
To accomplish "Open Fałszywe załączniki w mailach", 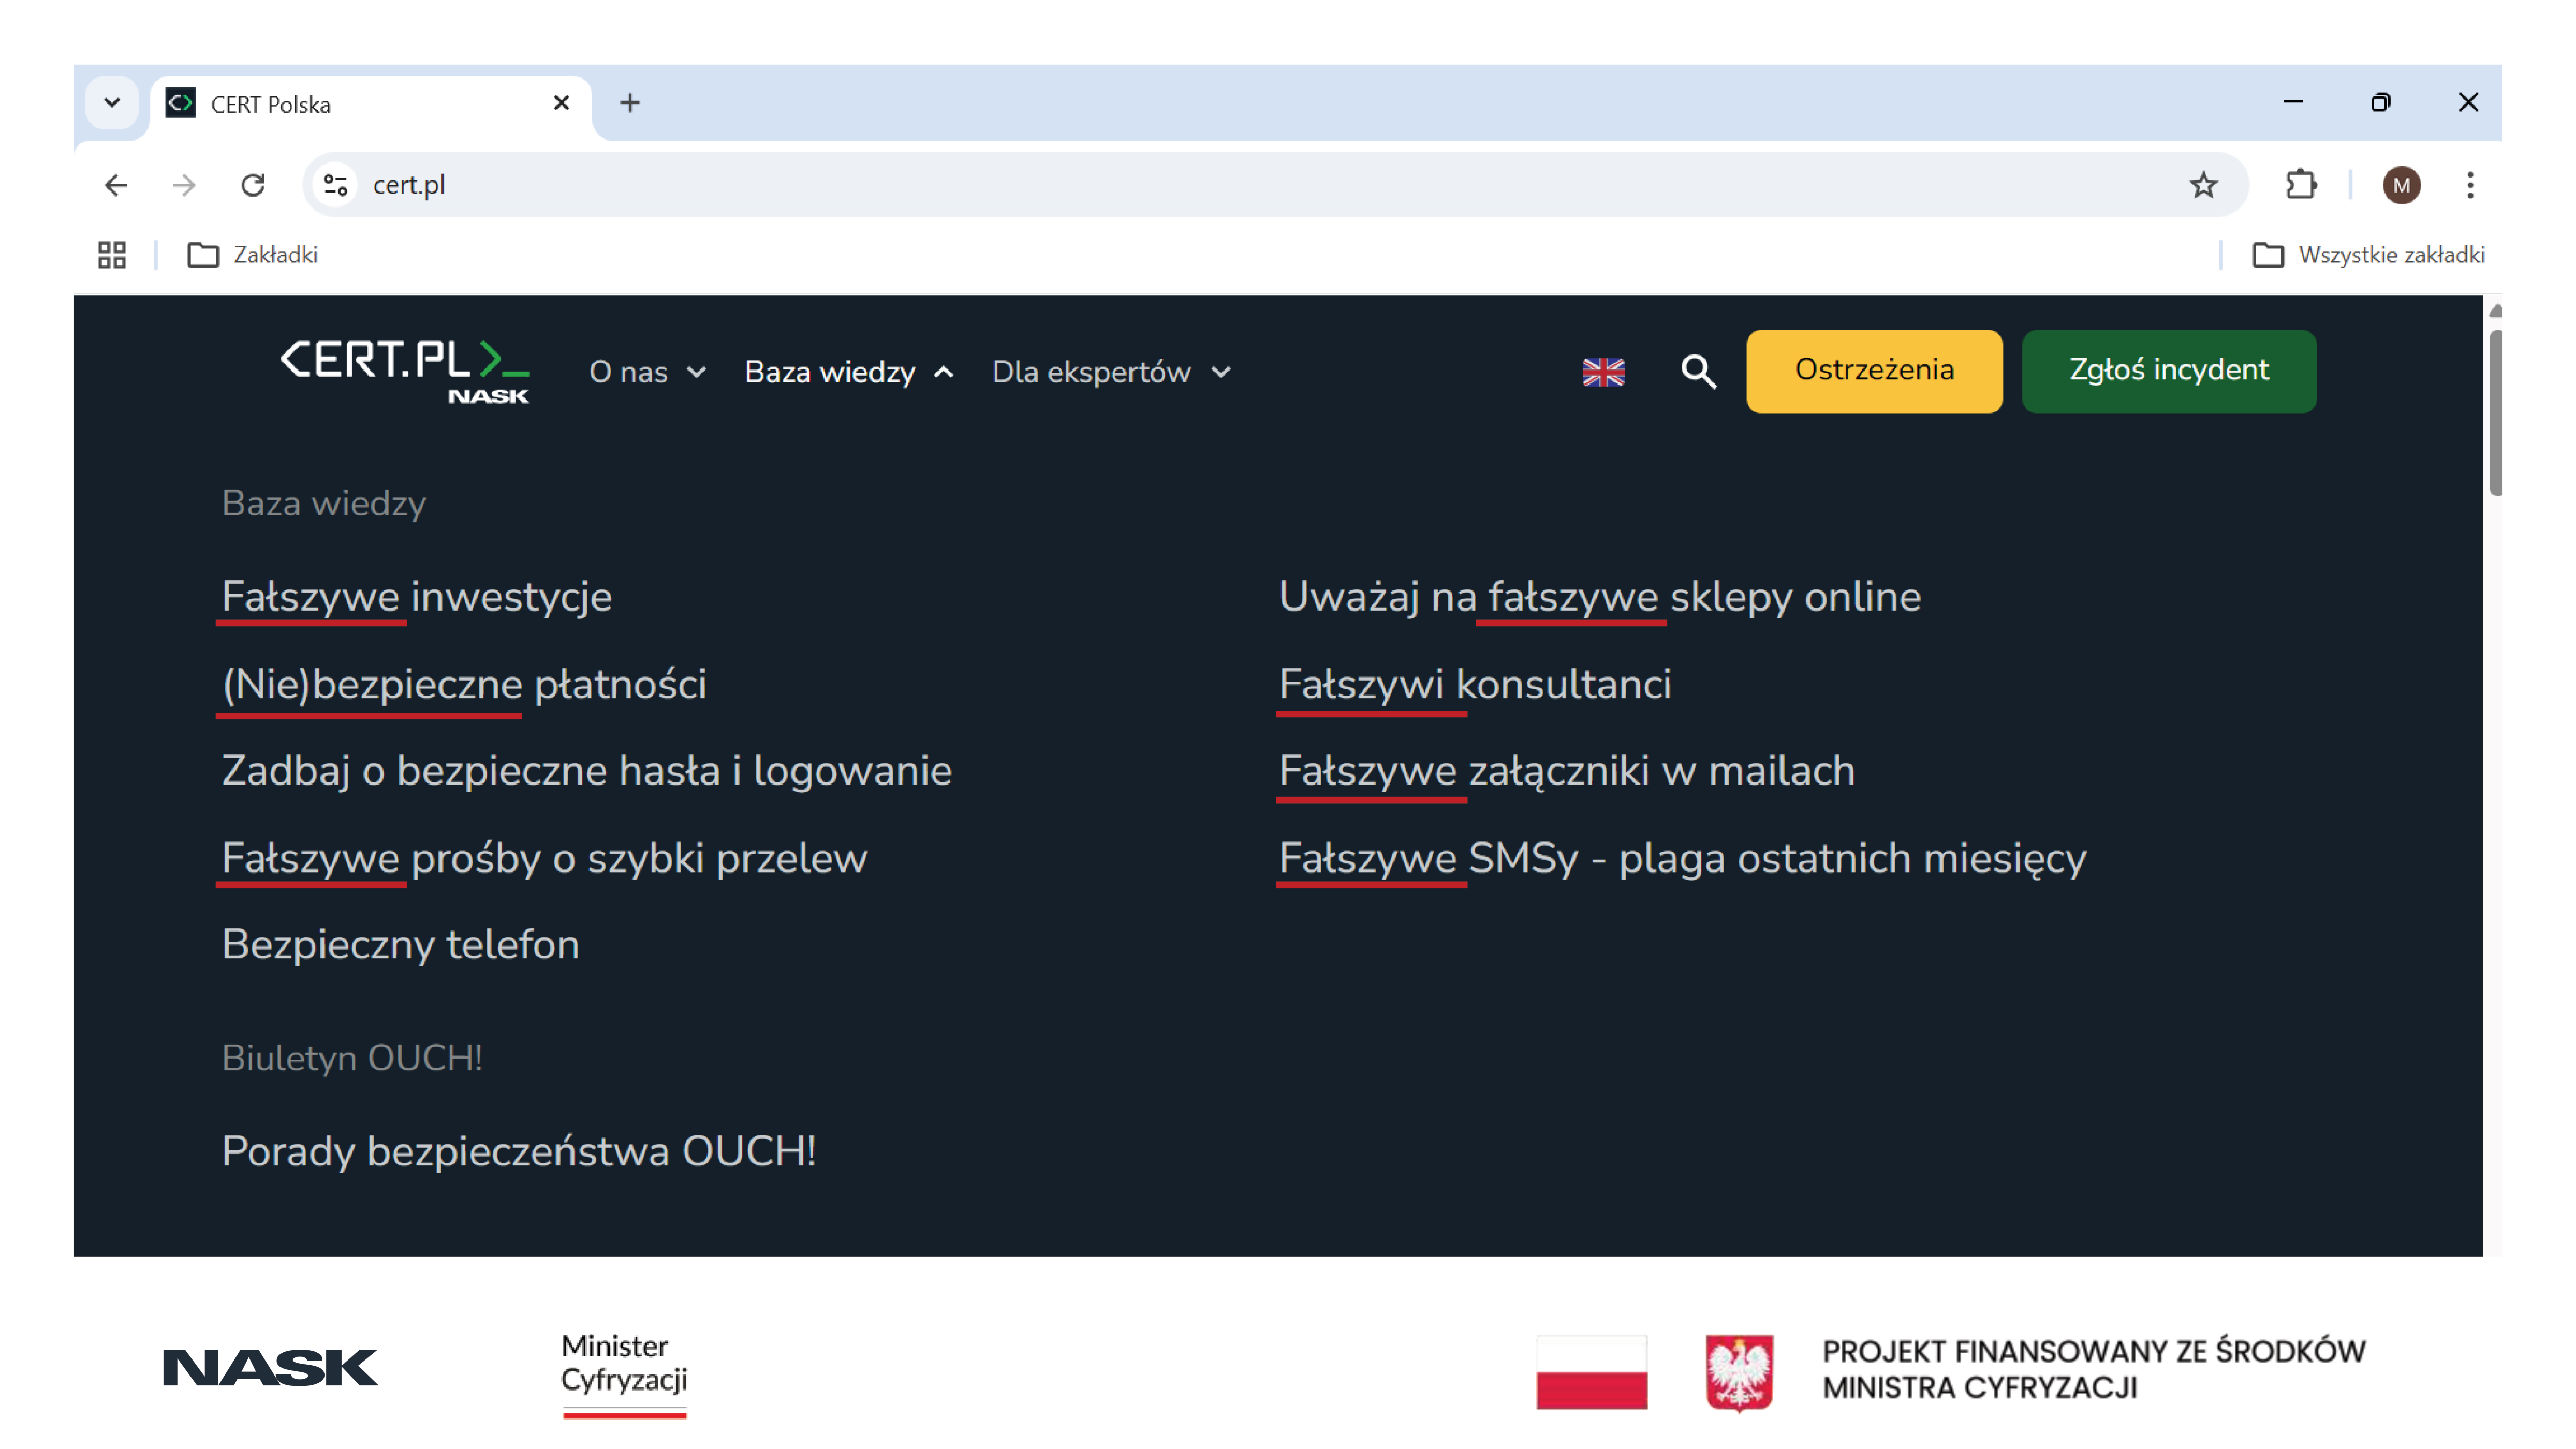I will 1566,771.
